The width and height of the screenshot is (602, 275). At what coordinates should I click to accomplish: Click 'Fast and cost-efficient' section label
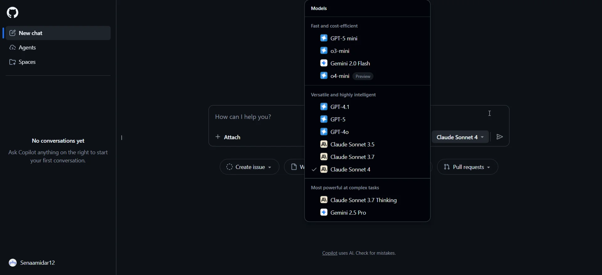coord(334,26)
